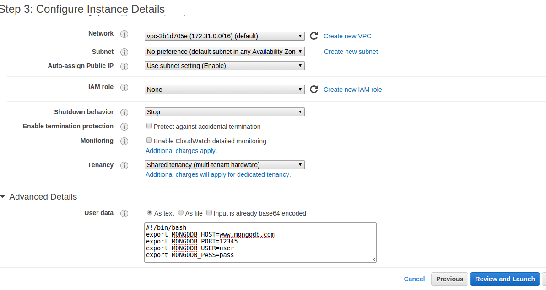Refresh the IAM role list

tap(314, 90)
